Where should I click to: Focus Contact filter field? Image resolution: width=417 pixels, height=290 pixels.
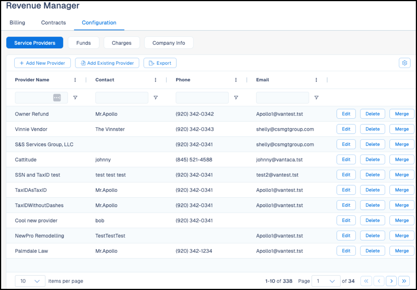(122, 98)
